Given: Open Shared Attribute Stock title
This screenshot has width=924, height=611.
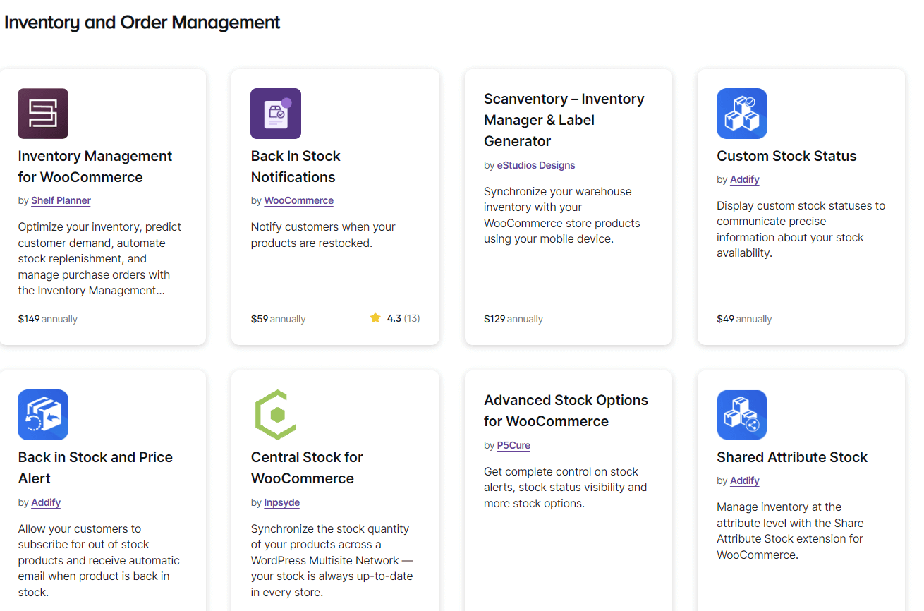Looking at the screenshot, I should (792, 457).
